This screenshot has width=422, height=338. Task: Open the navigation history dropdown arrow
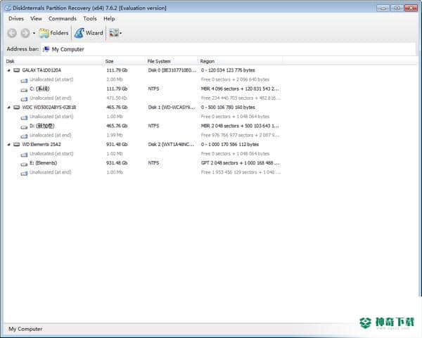(34, 33)
